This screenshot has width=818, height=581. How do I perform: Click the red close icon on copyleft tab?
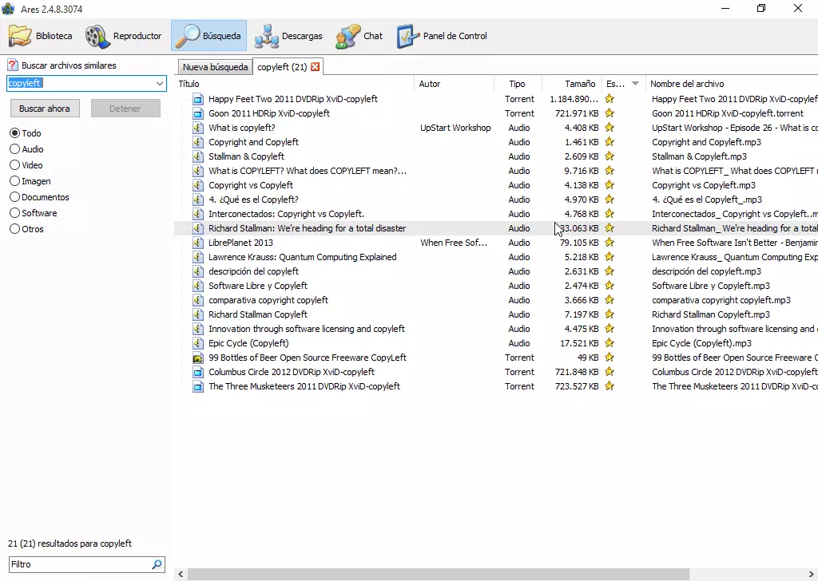coord(316,67)
